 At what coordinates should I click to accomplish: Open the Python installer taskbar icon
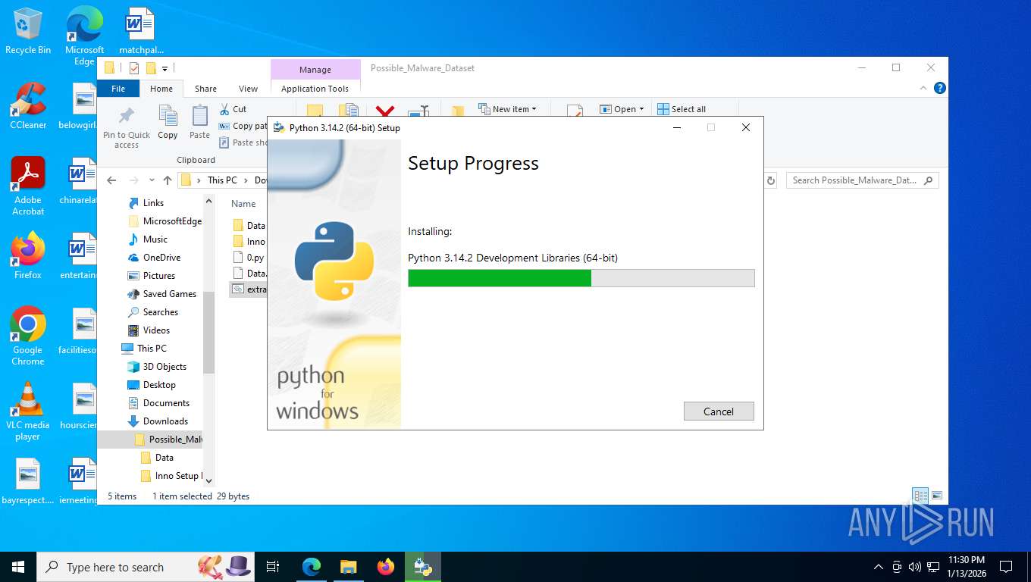tap(422, 567)
